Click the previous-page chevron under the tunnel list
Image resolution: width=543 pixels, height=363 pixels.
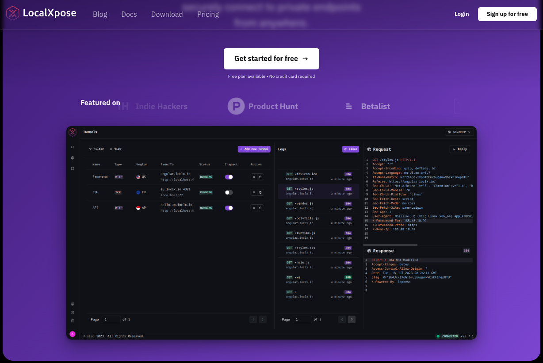coord(253,319)
